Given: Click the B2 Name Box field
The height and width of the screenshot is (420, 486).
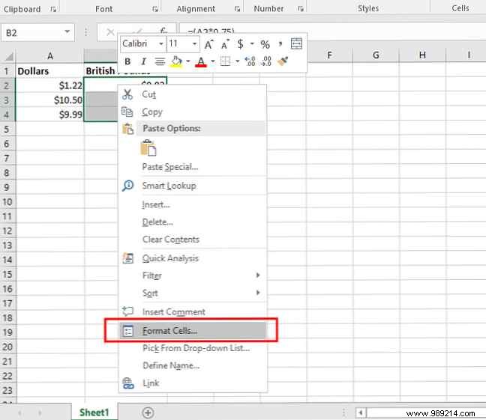Looking at the screenshot, I should [37, 32].
